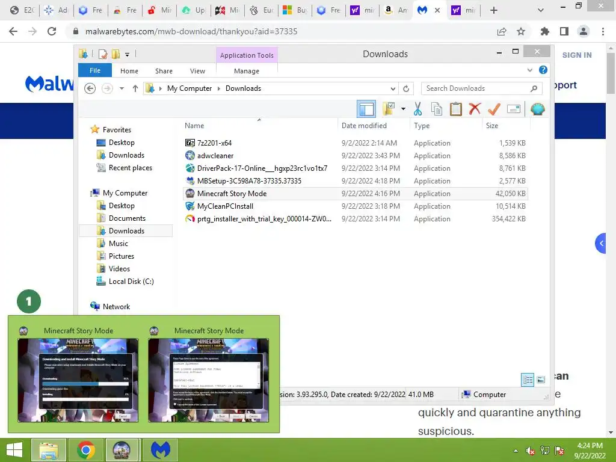Click Google Chrome icon on taskbar
The height and width of the screenshot is (462, 616).
click(x=86, y=450)
